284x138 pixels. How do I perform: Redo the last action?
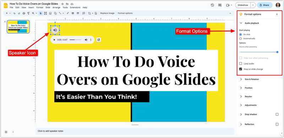[x=19, y=13]
